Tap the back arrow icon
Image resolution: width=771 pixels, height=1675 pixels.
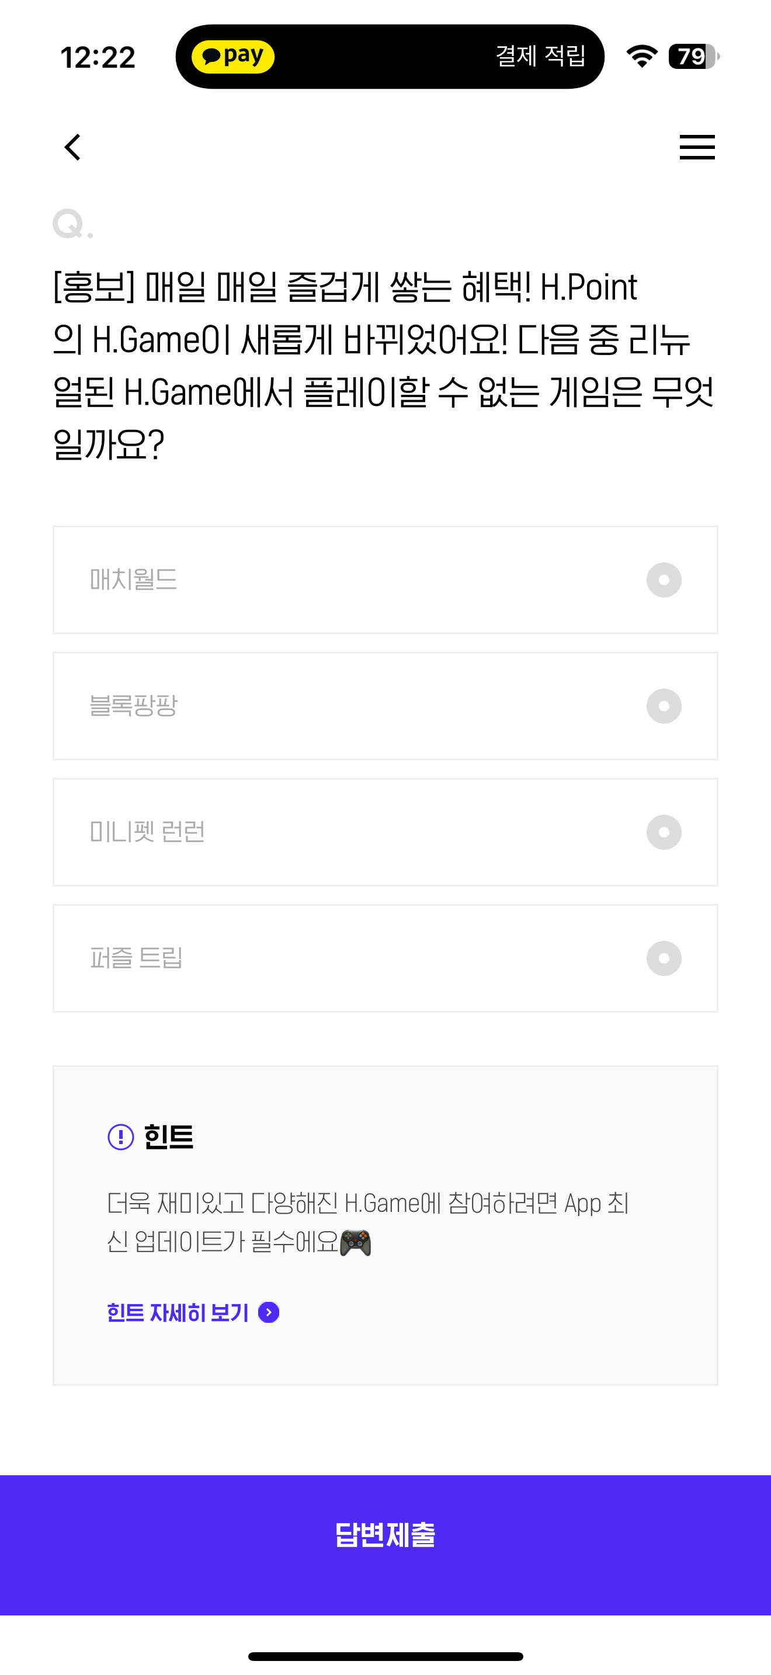(x=73, y=147)
